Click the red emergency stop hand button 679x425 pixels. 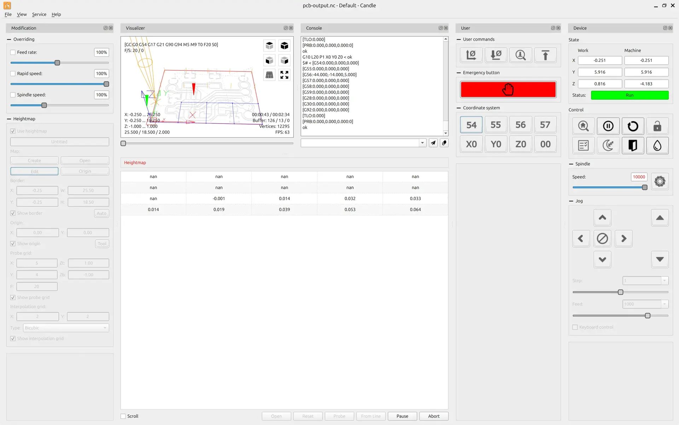(x=508, y=90)
